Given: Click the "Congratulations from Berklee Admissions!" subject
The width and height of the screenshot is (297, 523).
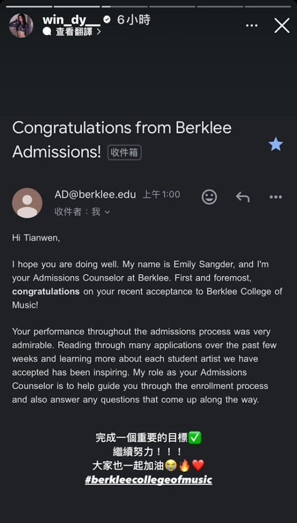Looking at the screenshot, I should pos(122,139).
